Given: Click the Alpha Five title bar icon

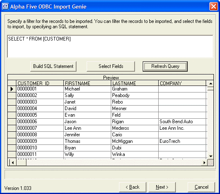Looking at the screenshot, I should [5, 6].
